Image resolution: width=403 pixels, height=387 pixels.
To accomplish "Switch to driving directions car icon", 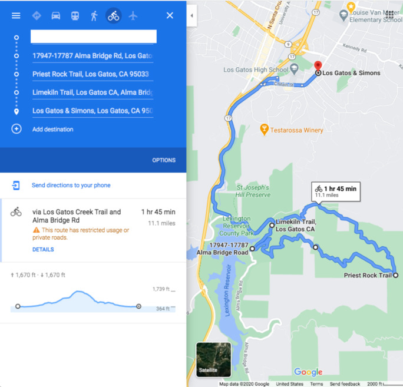I will click(56, 16).
